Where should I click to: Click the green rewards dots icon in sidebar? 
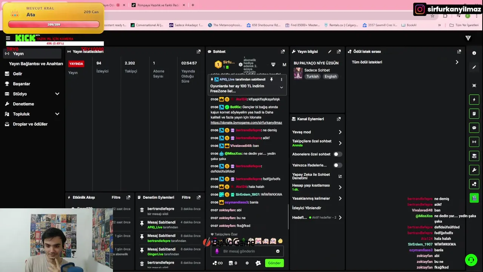click(474, 184)
